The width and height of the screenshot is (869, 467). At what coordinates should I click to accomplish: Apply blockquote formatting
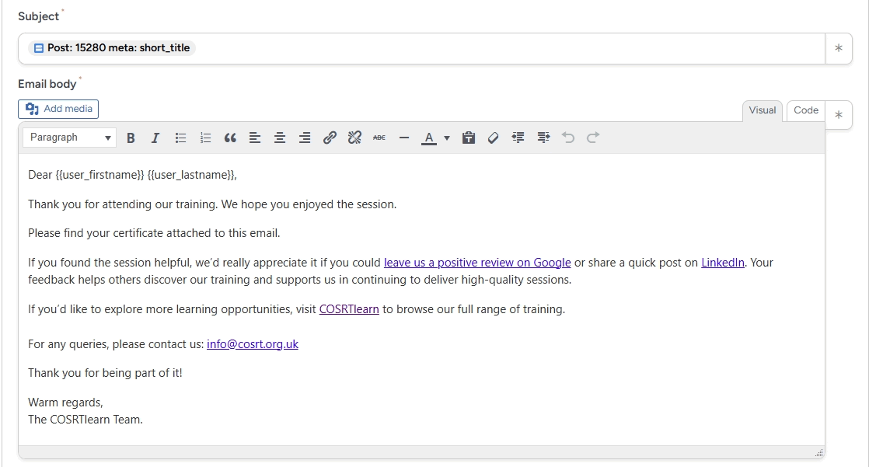[x=230, y=138]
